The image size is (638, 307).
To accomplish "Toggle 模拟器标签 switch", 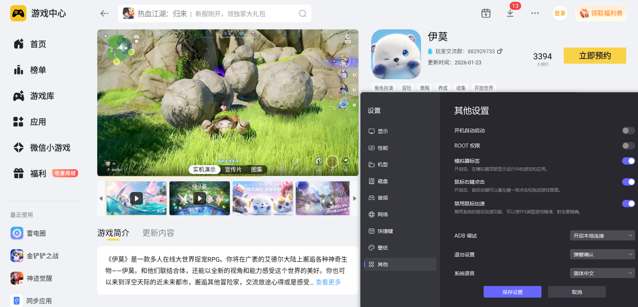I will (x=628, y=161).
